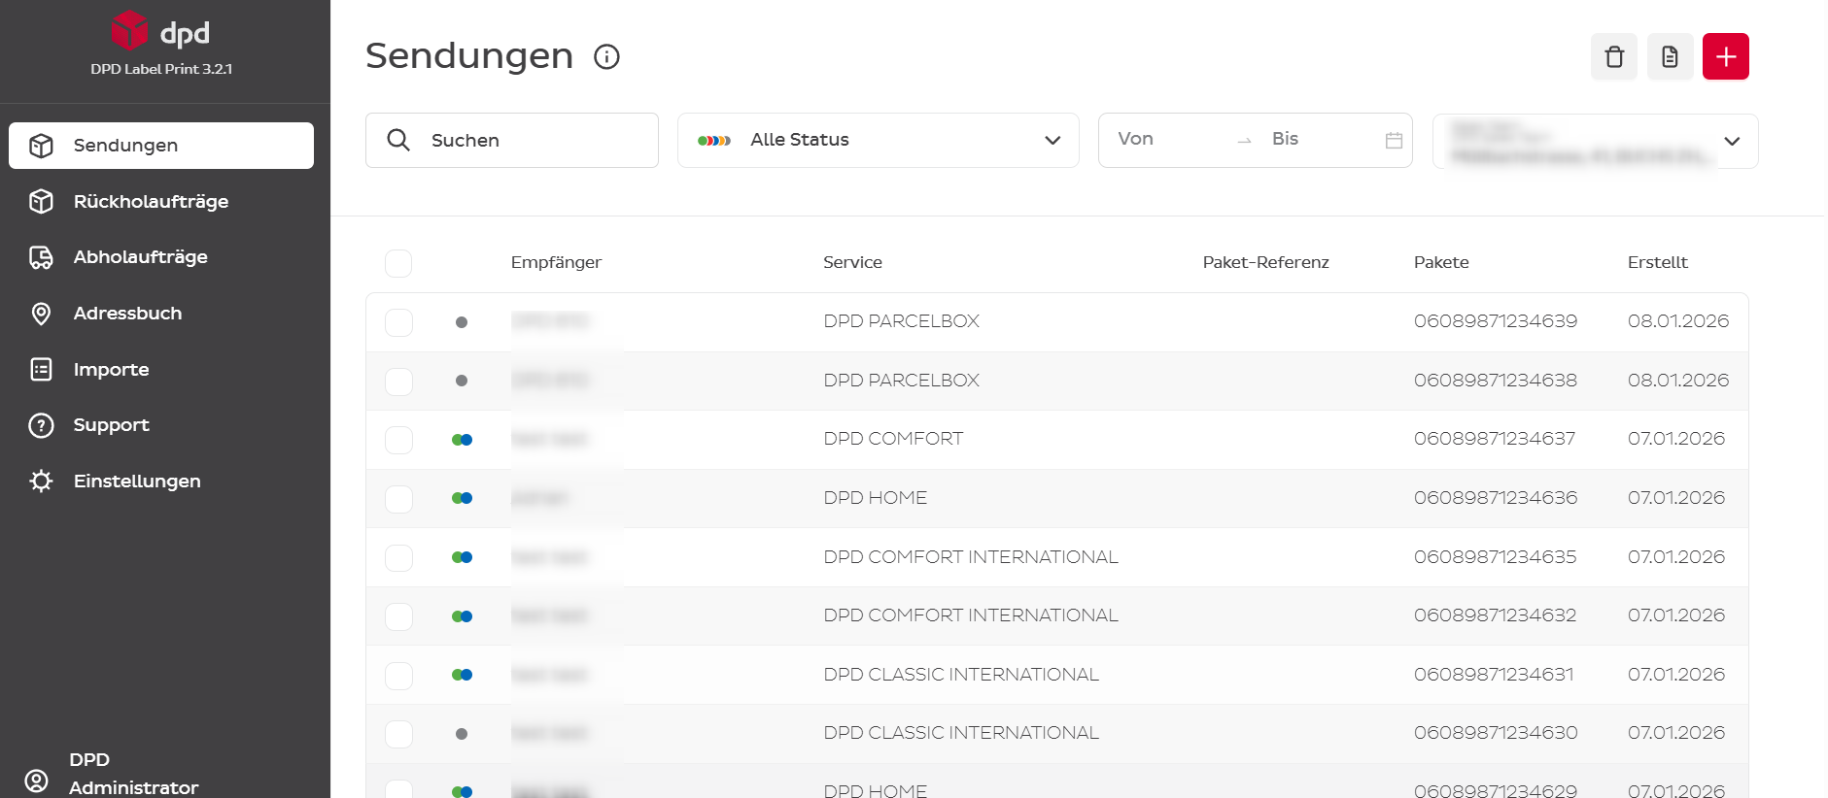1828x798 pixels.
Task: Select checkbox for parcel 06089871234639
Action: [x=398, y=322]
